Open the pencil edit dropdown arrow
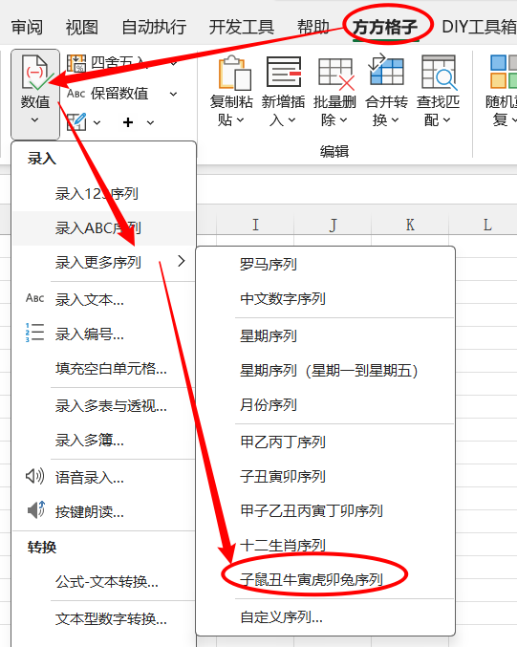The width and height of the screenshot is (517, 647). (x=97, y=122)
